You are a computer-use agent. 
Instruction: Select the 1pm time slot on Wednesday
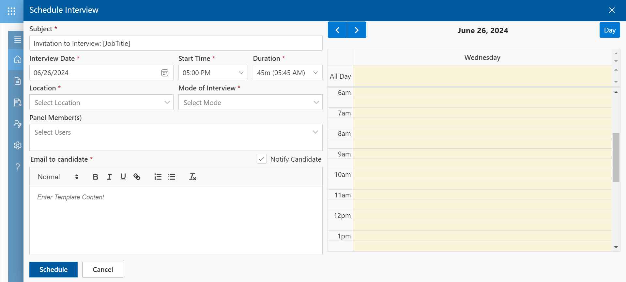pos(482,236)
